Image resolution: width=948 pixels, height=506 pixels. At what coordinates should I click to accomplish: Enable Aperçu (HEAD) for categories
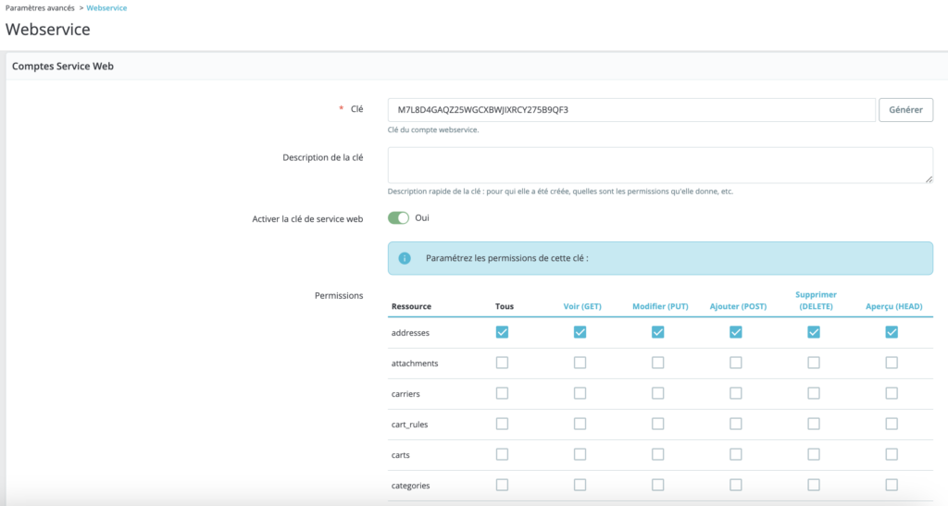pos(891,485)
